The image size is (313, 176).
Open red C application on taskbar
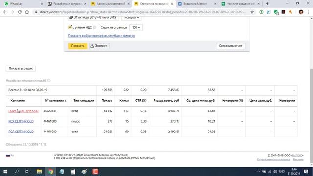click(x=95, y=172)
